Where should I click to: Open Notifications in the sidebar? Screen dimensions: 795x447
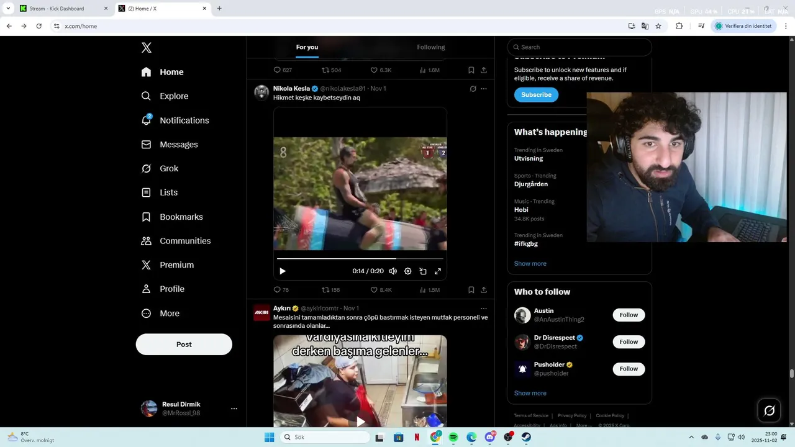[x=175, y=120]
